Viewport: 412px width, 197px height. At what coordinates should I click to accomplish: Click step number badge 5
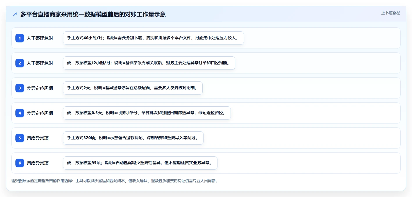pyautogui.click(x=20, y=138)
